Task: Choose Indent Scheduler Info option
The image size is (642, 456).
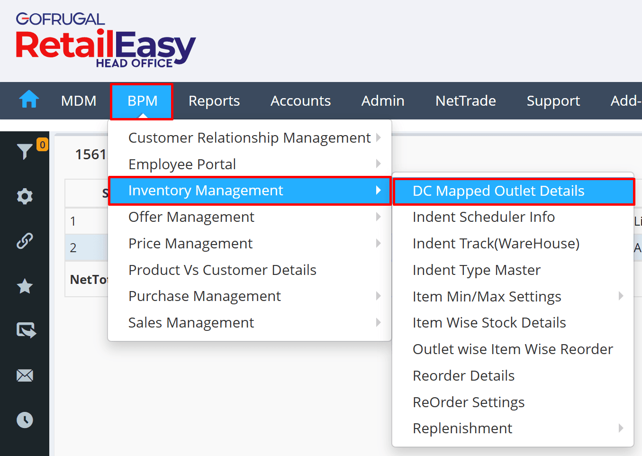Action: pos(484,217)
